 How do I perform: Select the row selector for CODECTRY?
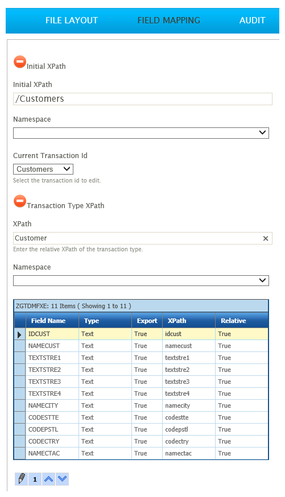[x=20, y=441]
